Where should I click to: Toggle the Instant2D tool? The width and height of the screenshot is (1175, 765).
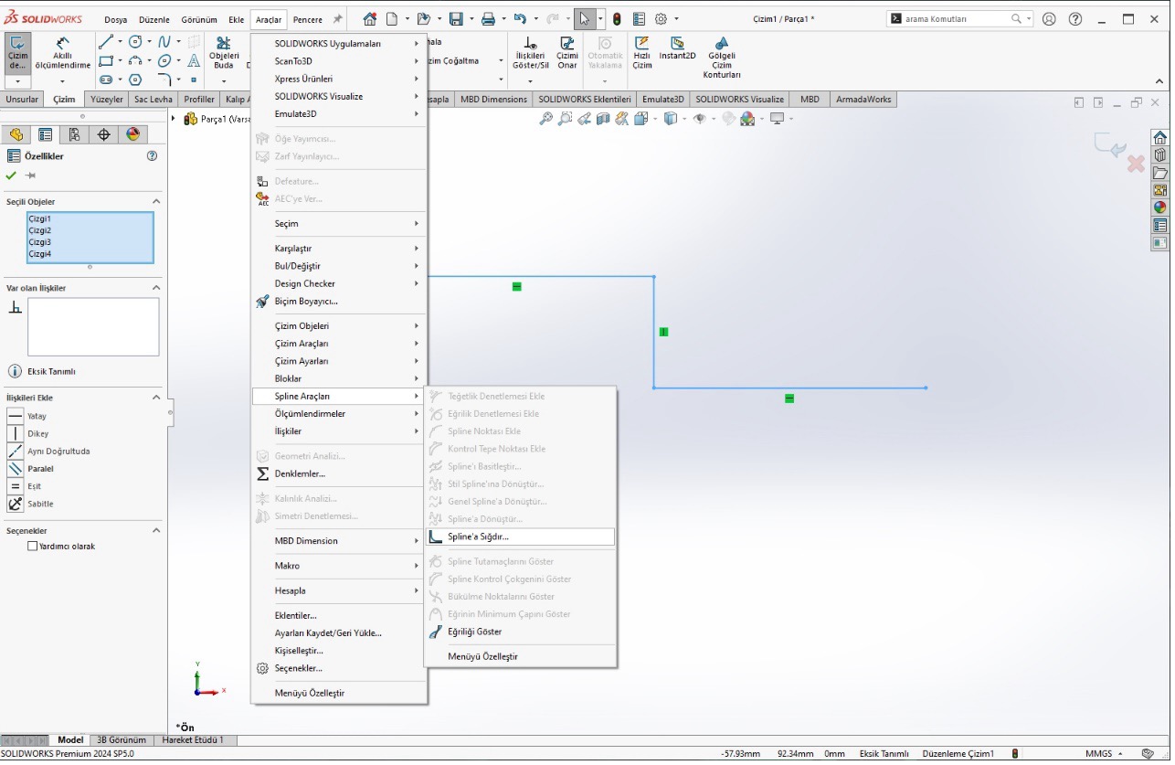pyautogui.click(x=677, y=48)
